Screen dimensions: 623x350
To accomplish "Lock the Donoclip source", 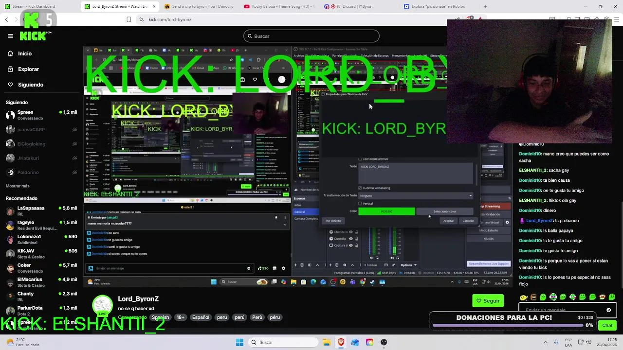I will 357,239.
